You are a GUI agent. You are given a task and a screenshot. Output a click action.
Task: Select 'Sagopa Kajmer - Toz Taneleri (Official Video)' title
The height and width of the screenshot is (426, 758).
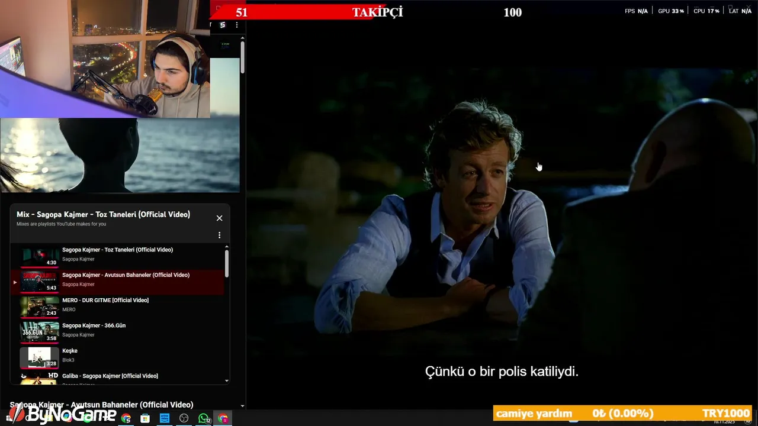click(x=117, y=250)
